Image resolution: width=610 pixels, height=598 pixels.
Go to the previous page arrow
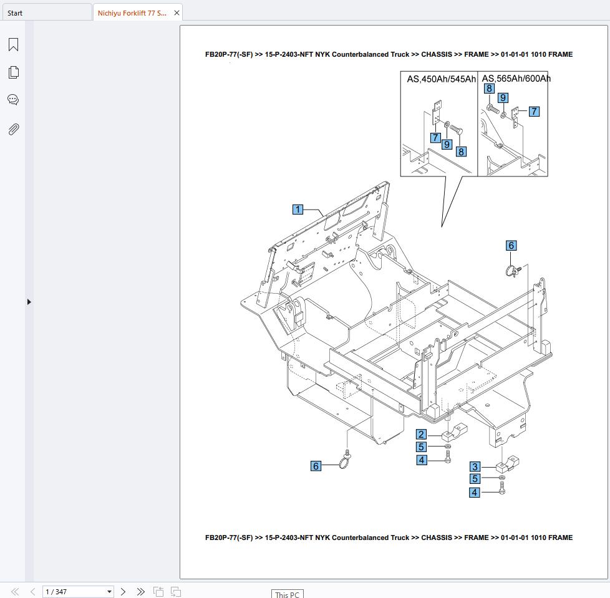tap(32, 591)
